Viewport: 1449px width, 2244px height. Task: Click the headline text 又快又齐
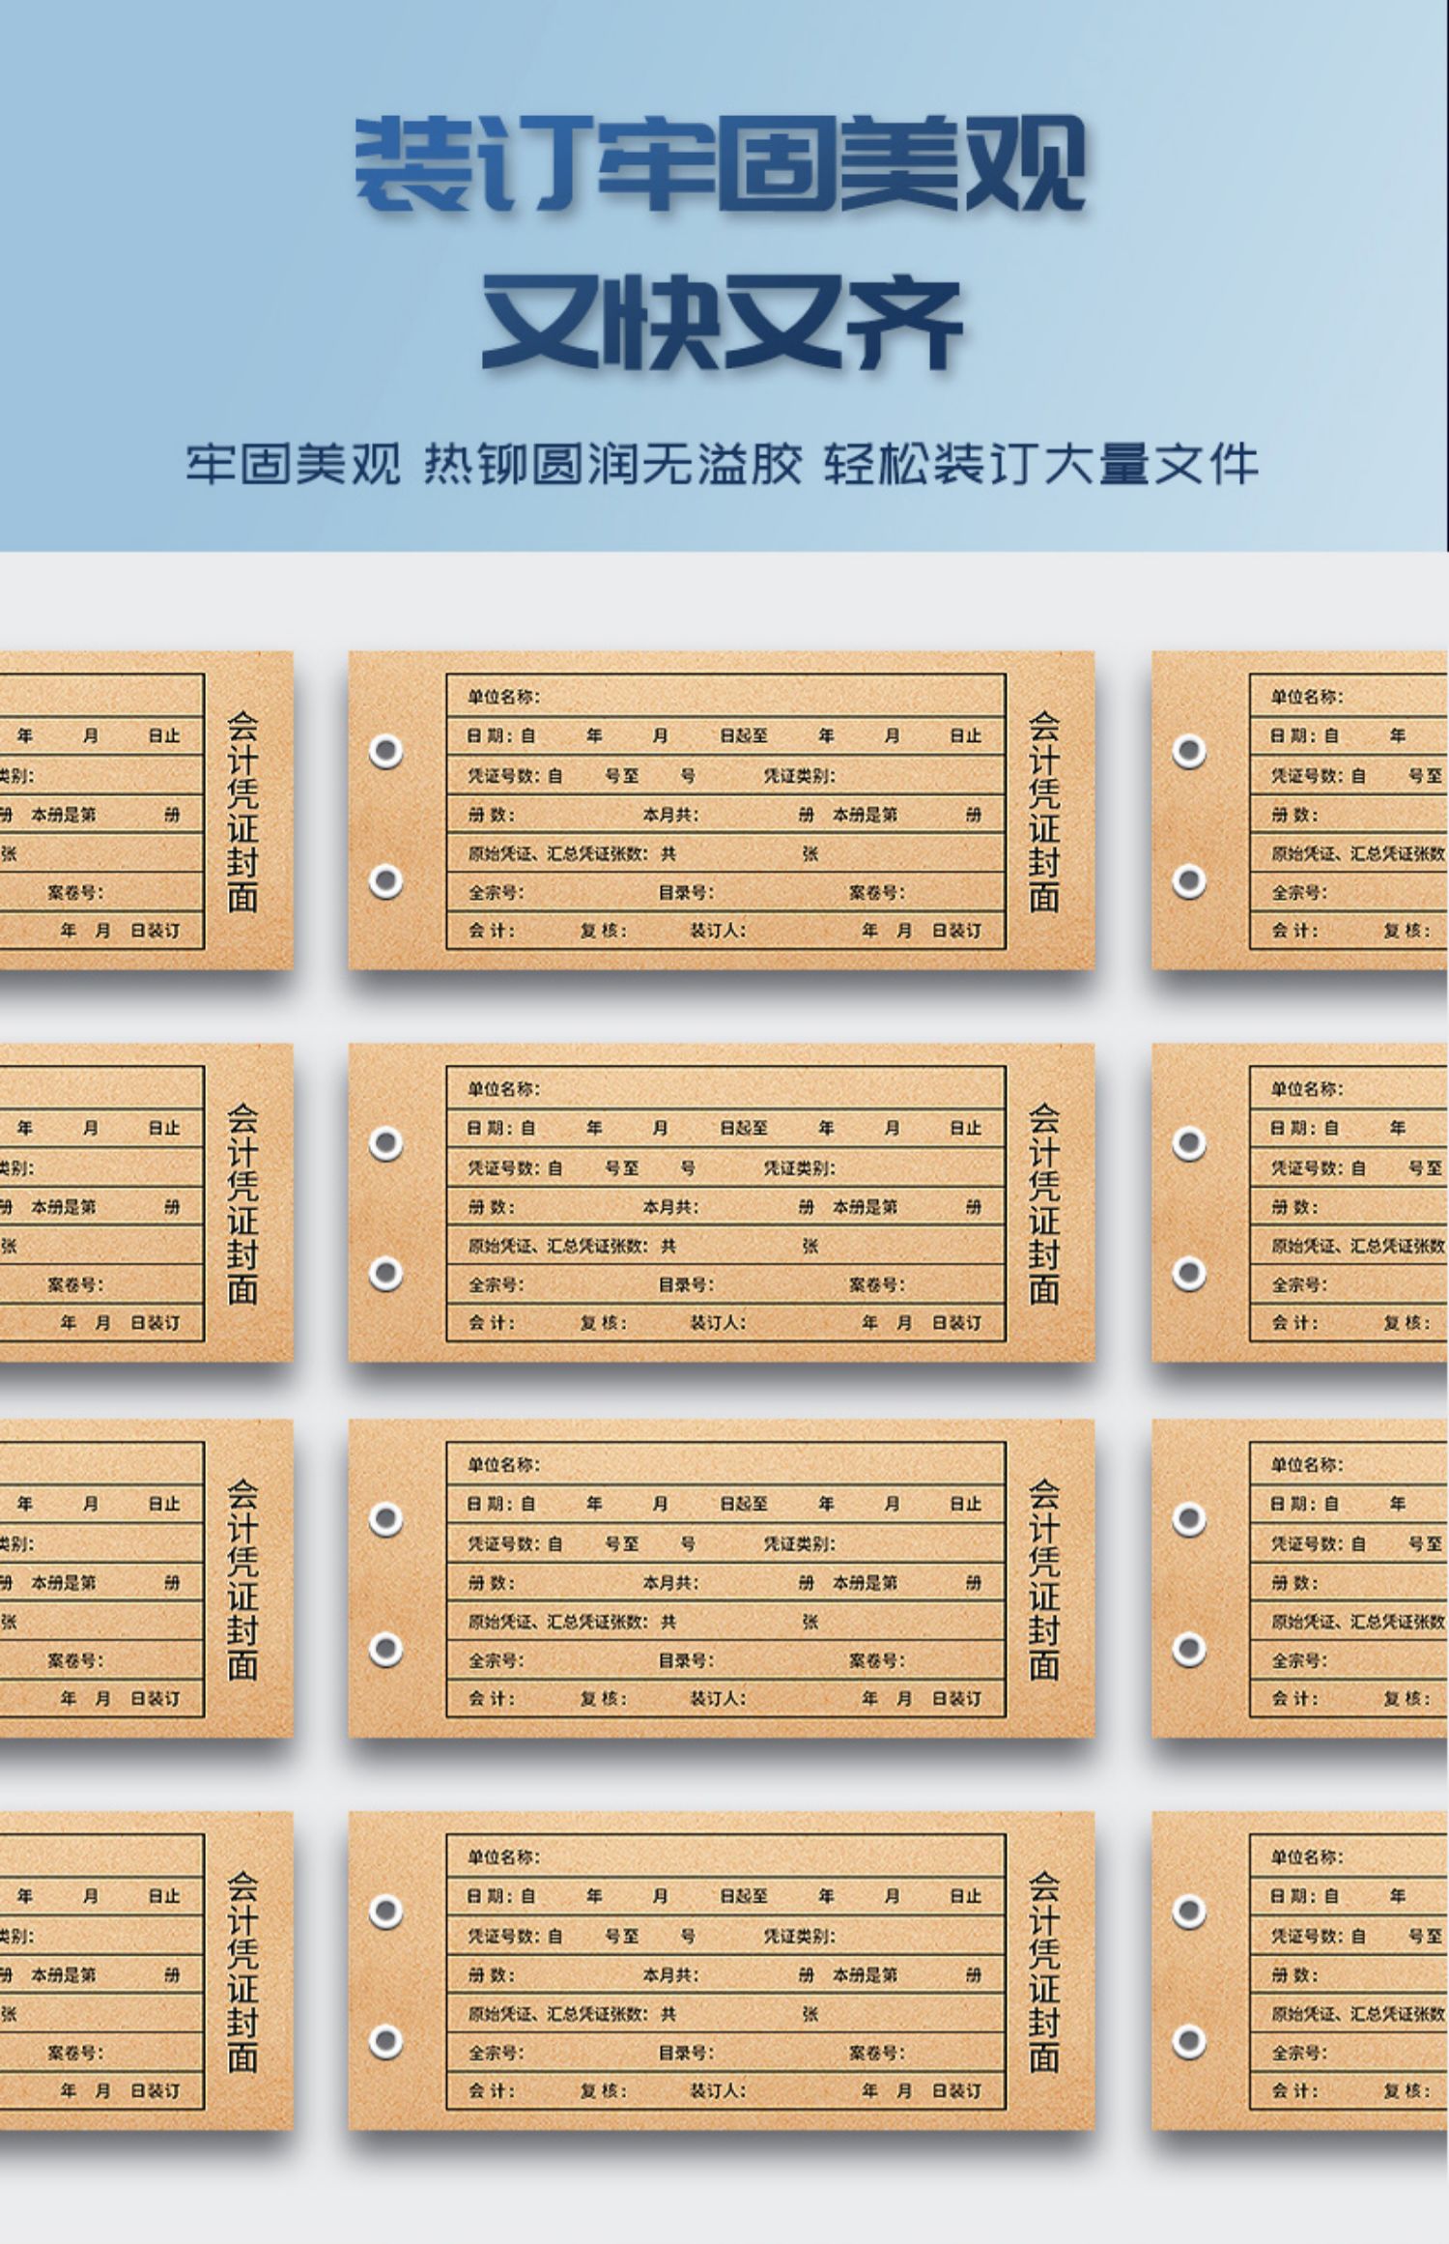(723, 322)
